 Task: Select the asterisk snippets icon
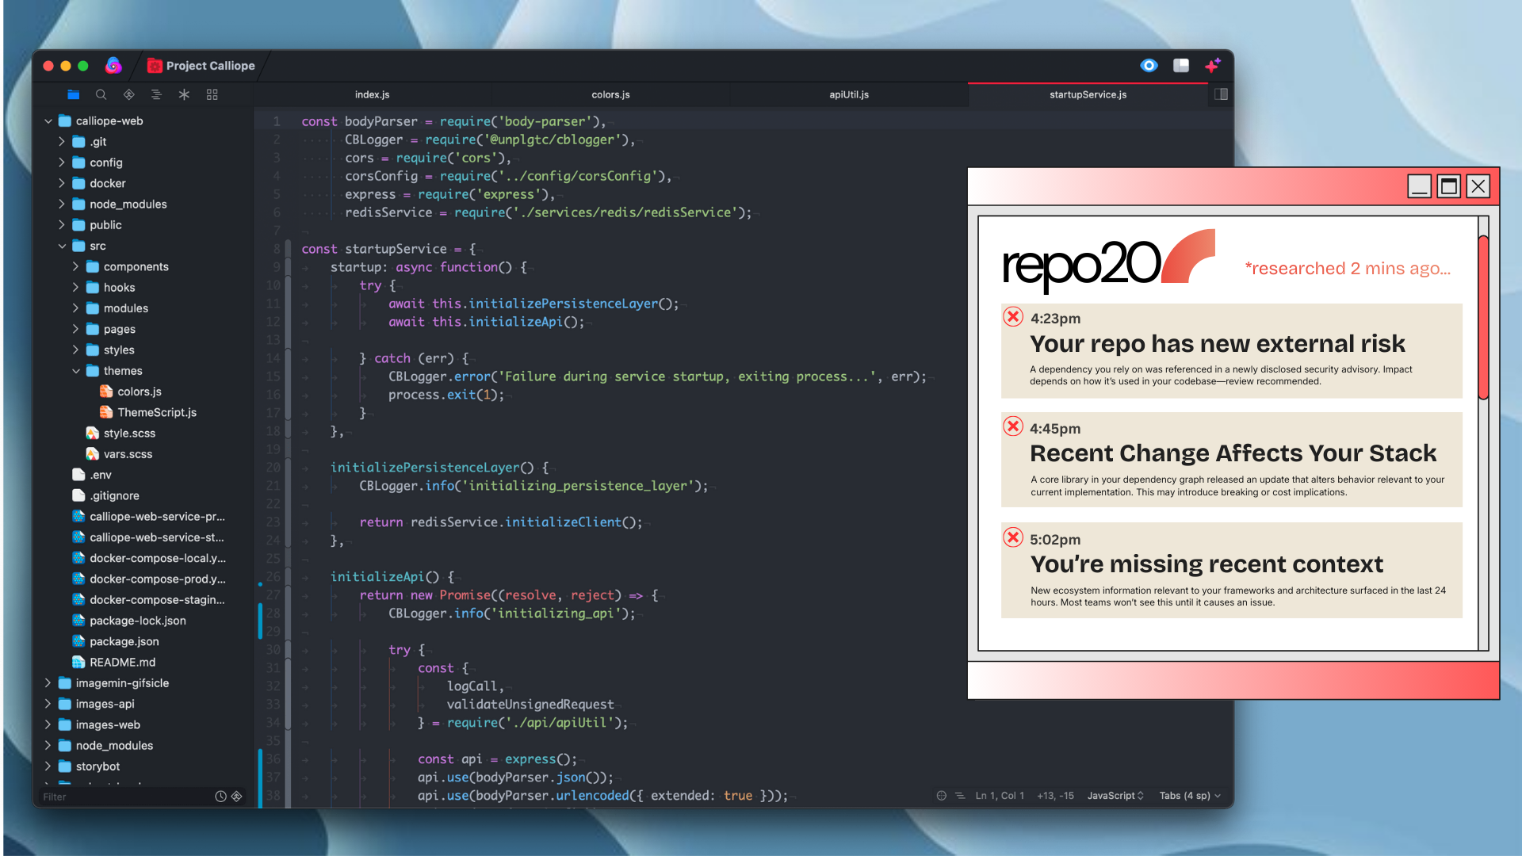(184, 94)
